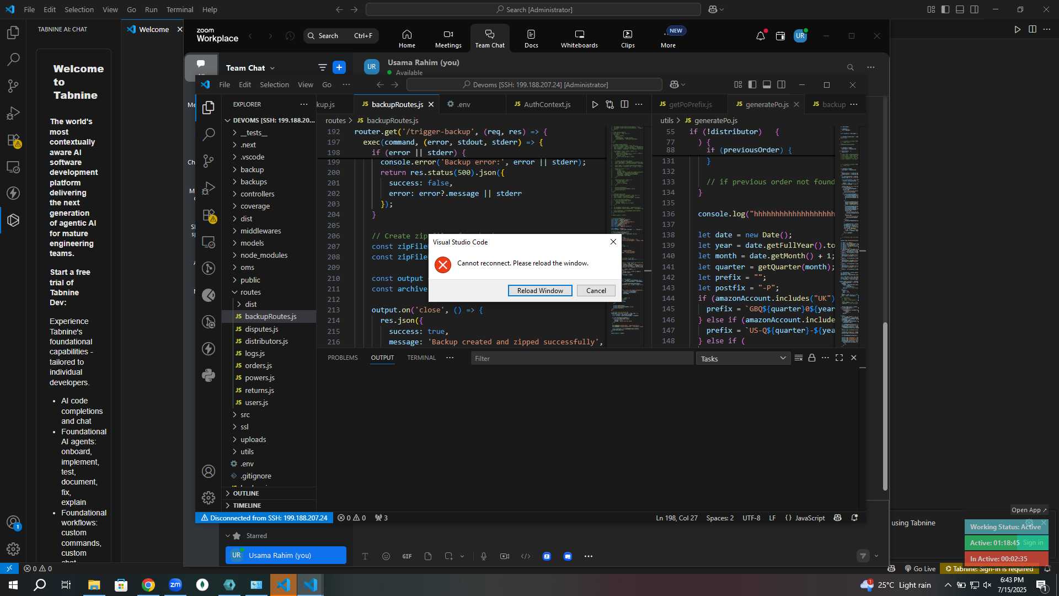
Task: Toggle secondary sidebar in inner Devoms title bar
Action: [782, 84]
